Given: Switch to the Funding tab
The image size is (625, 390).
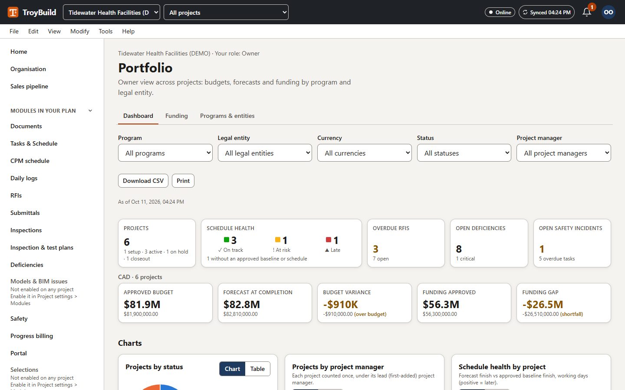Looking at the screenshot, I should [177, 116].
